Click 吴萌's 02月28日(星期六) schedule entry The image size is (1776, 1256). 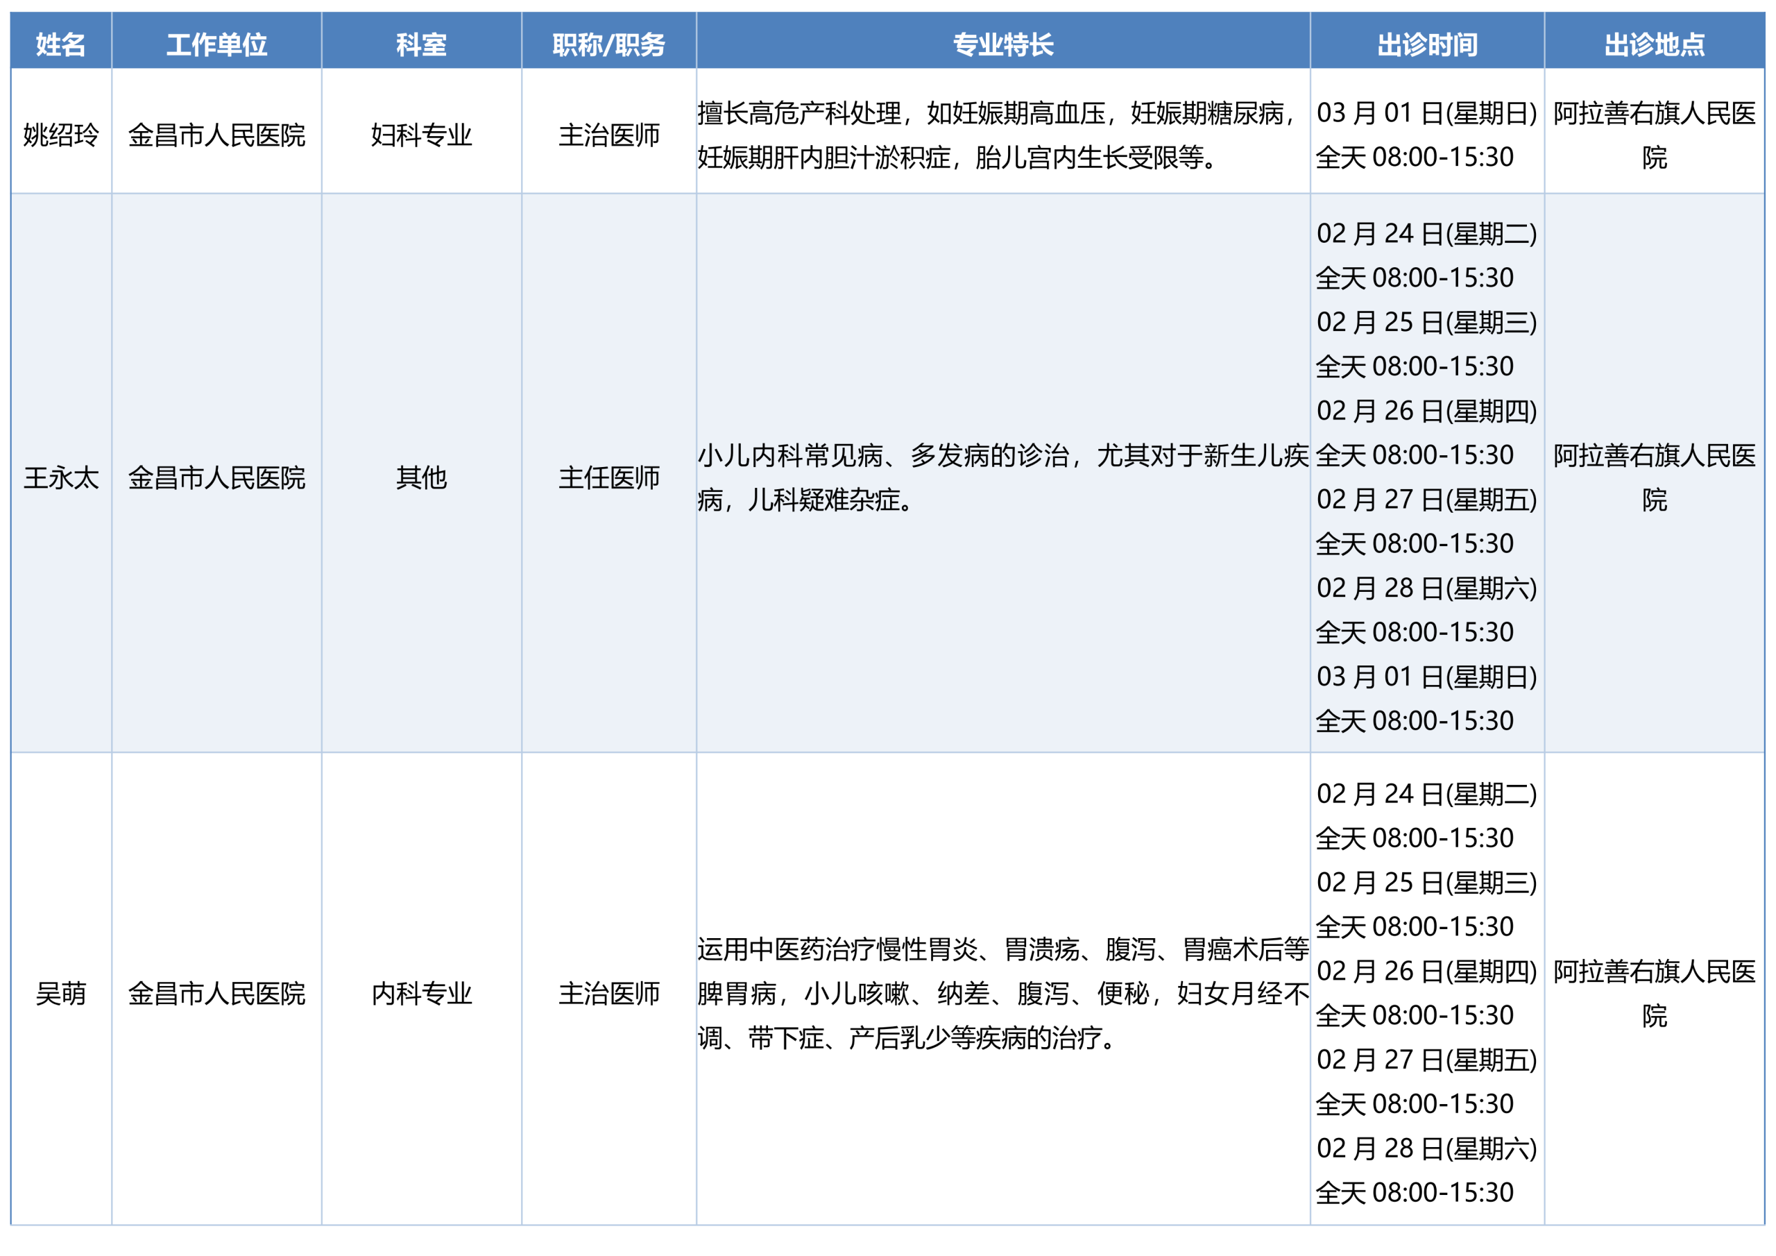click(1426, 1148)
